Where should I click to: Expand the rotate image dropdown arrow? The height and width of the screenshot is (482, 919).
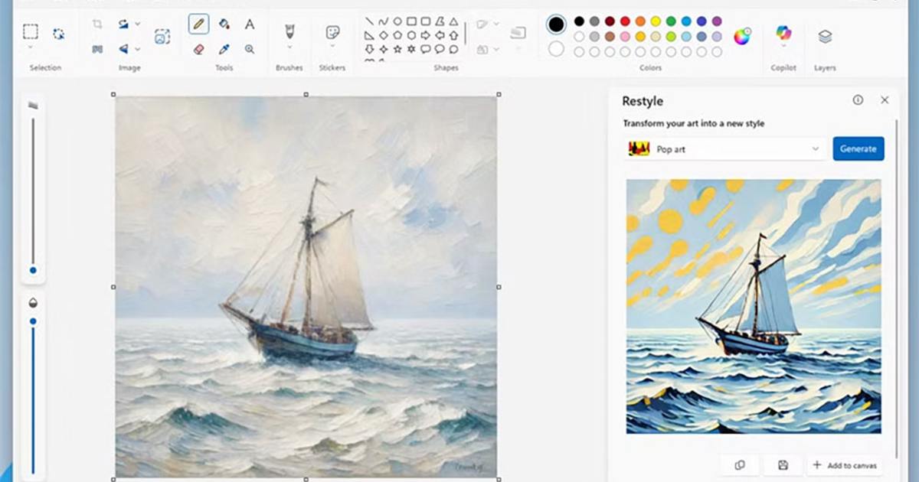138,24
